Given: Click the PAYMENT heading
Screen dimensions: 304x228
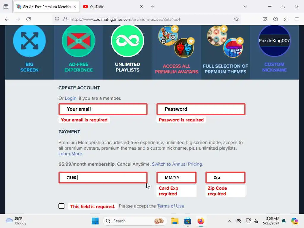Looking at the screenshot, I should 69,132.
